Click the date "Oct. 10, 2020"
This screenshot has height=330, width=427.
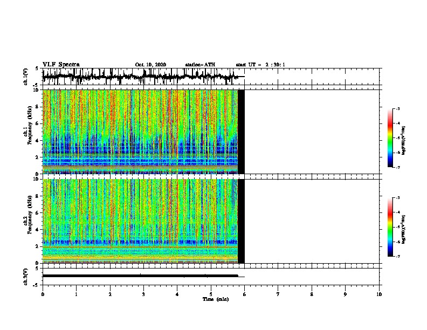pyautogui.click(x=150, y=65)
